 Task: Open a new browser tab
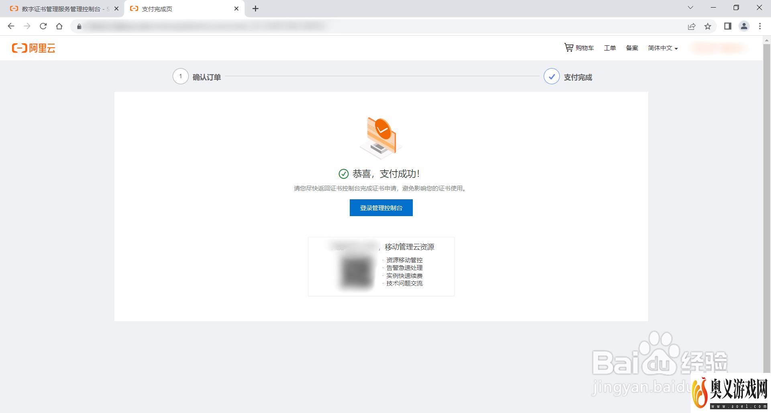point(255,8)
